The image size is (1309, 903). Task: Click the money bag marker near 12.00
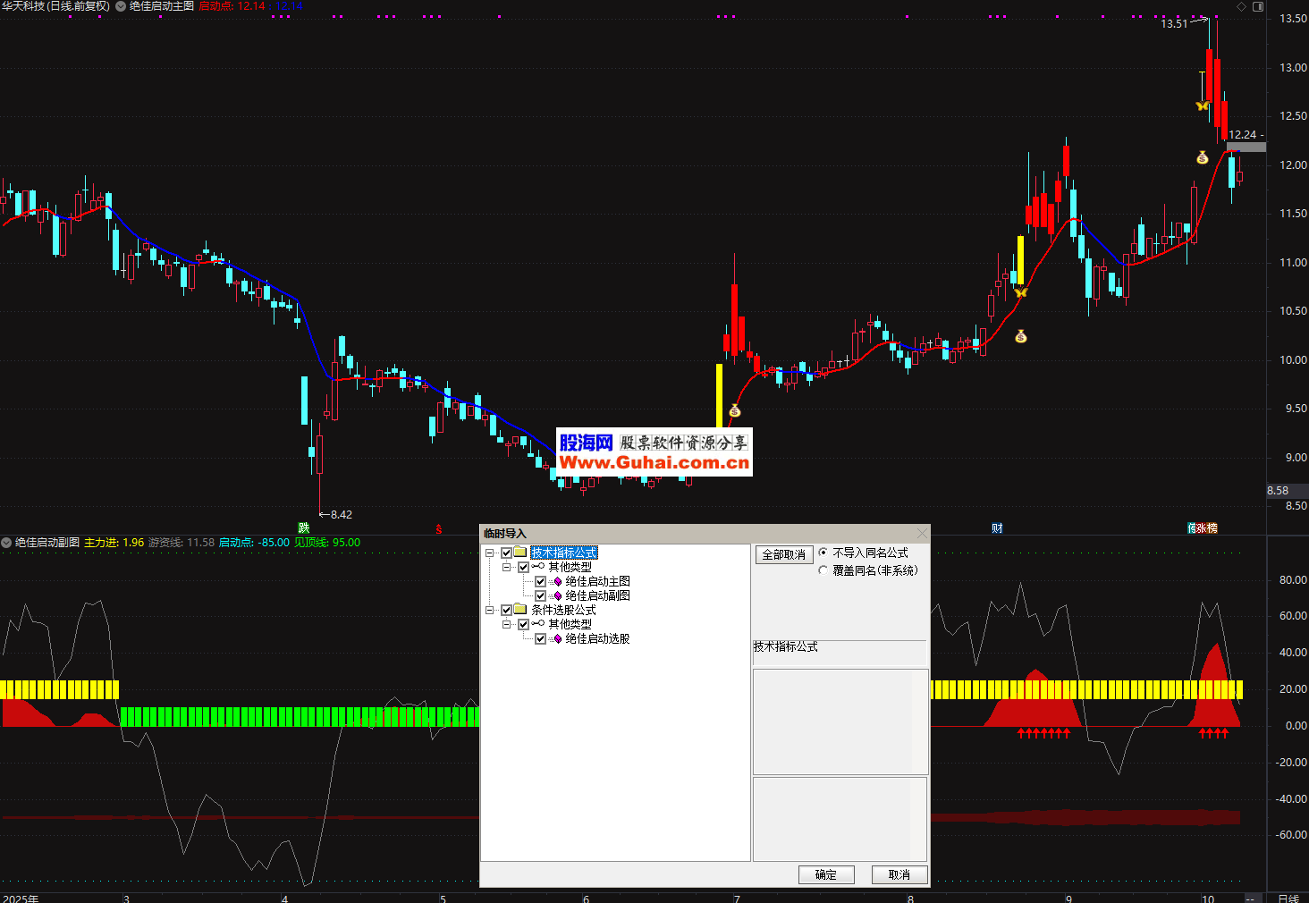point(1203,158)
